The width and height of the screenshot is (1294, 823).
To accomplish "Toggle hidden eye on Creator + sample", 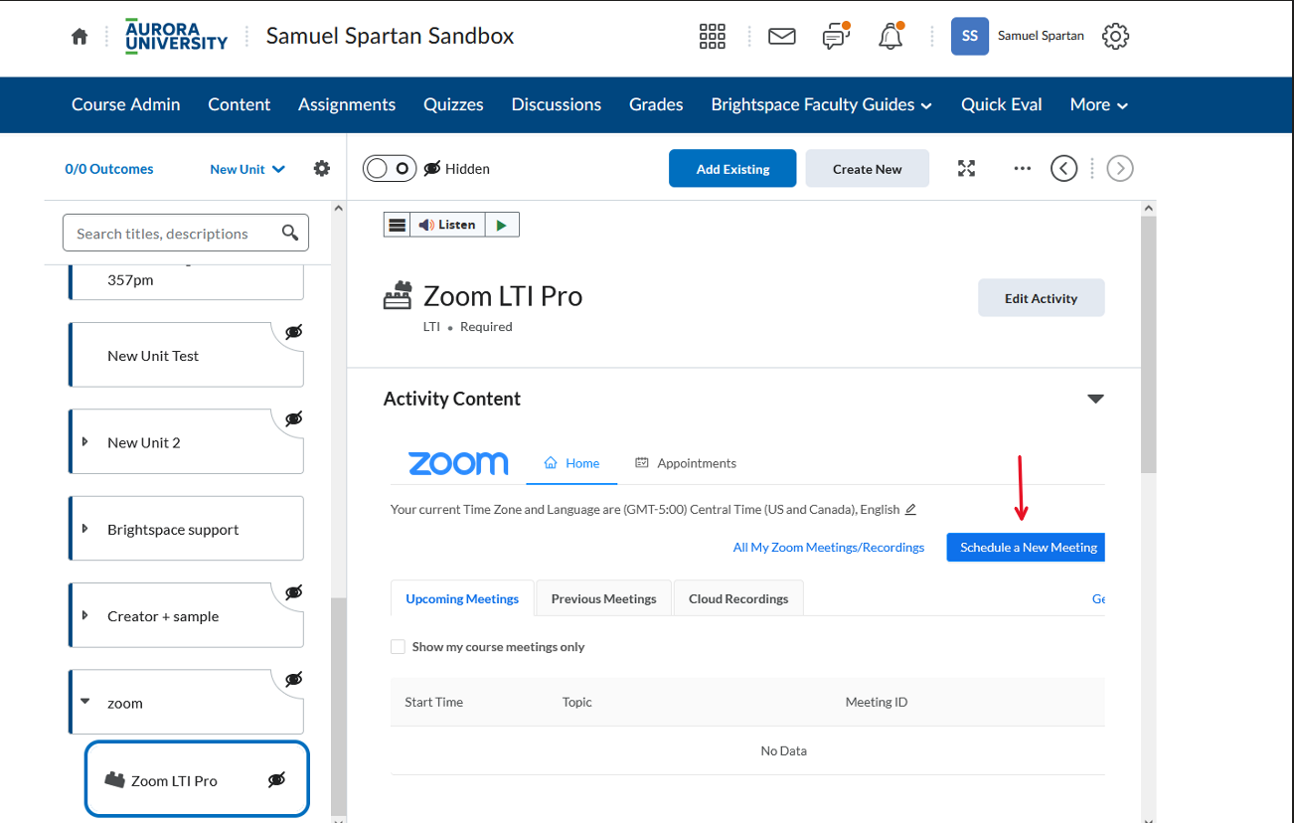I will pos(293,592).
